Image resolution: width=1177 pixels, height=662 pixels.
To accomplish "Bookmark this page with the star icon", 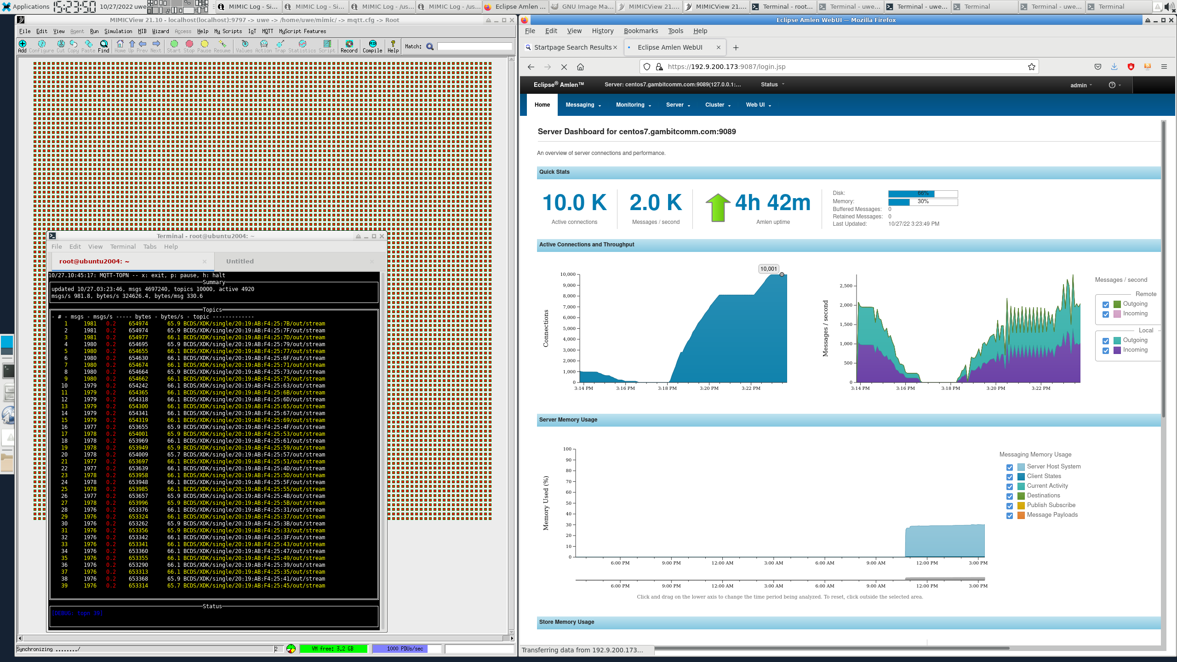I will [1032, 67].
